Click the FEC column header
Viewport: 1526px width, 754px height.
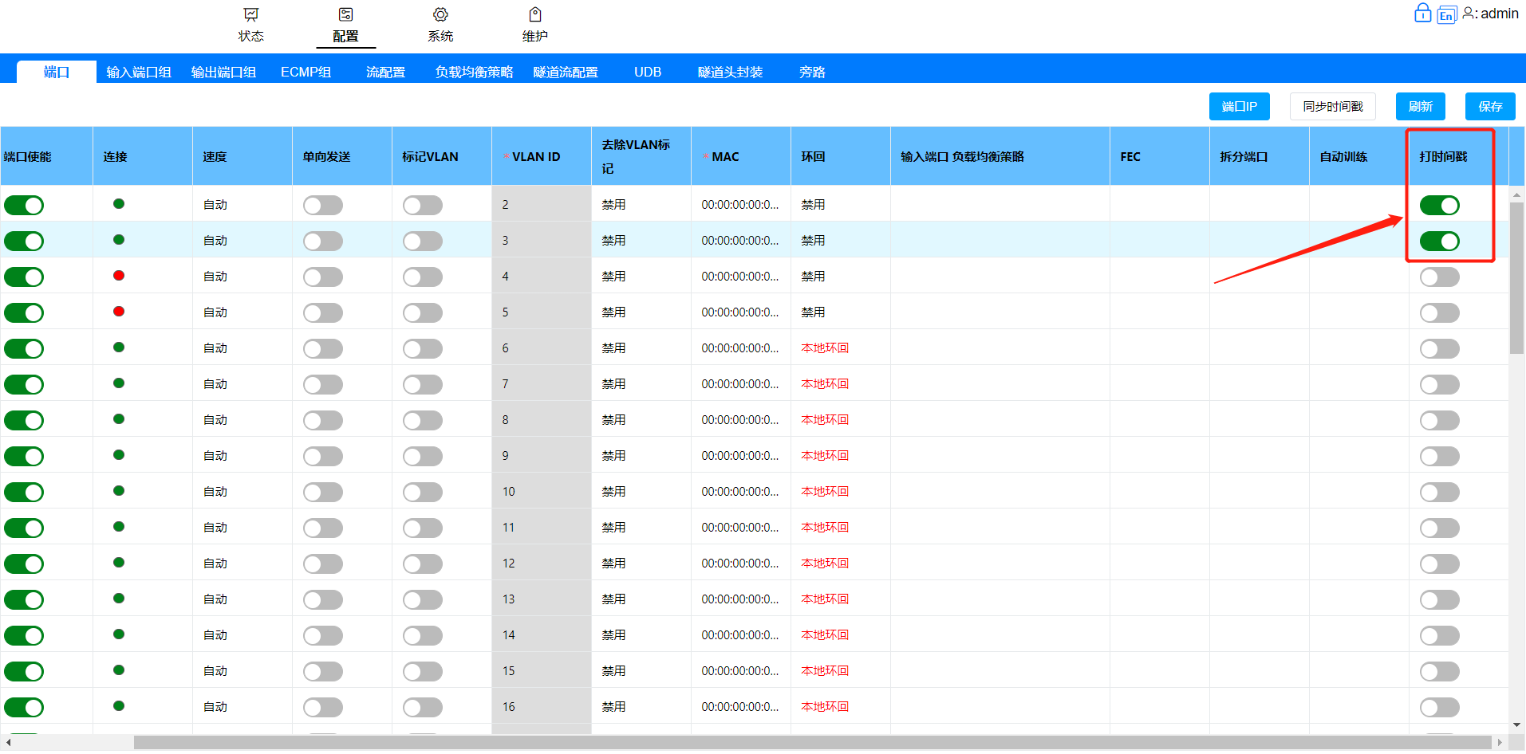click(1160, 157)
